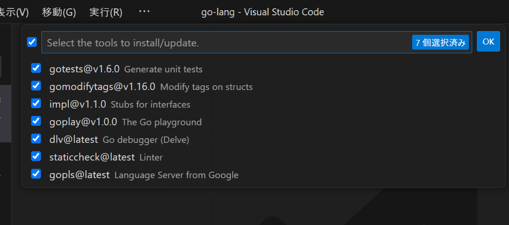The width and height of the screenshot is (509, 225).
Task: Toggle the impl@v1.1.0 checkbox
Action: tap(36, 104)
